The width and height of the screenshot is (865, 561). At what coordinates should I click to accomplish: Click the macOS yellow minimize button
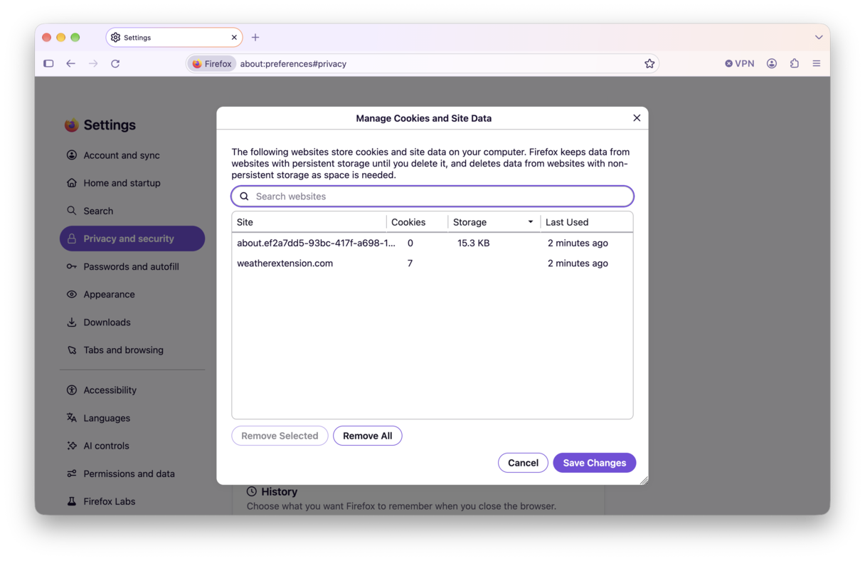[61, 37]
